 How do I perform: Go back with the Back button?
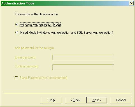76,100
